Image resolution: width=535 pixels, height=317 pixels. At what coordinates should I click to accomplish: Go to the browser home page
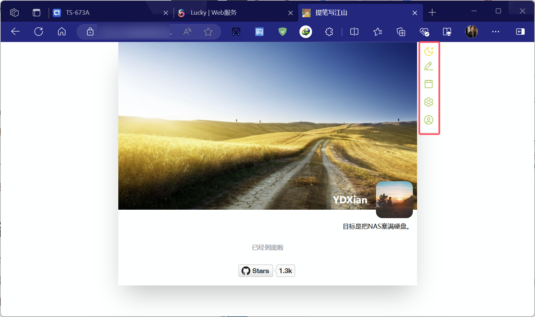62,32
